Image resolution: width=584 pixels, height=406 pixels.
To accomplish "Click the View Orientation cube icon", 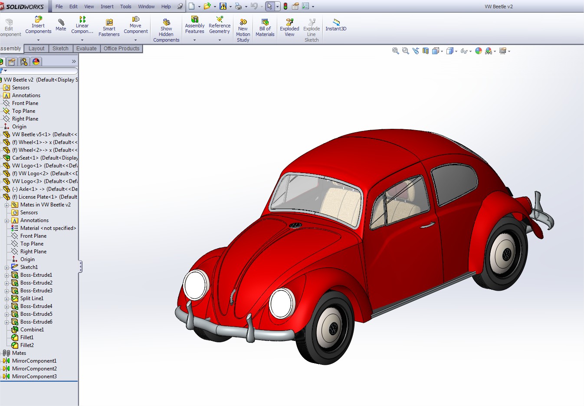I will pos(436,51).
